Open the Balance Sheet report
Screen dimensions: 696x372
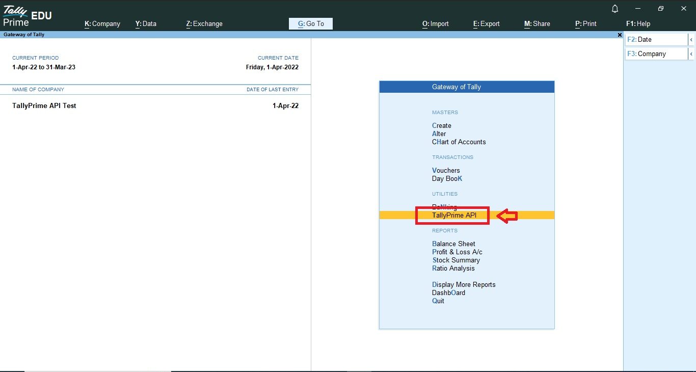coord(453,244)
